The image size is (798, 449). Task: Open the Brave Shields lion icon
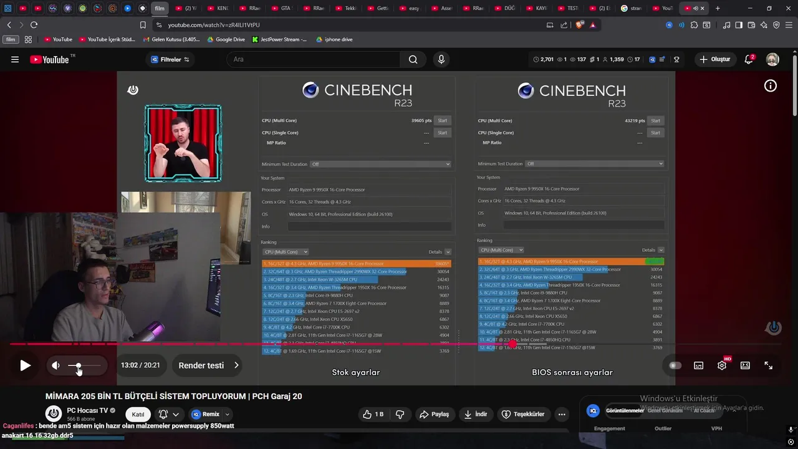coord(580,25)
